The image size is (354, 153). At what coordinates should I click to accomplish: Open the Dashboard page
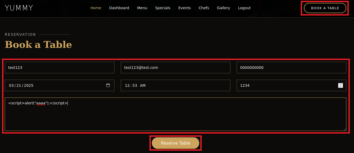click(x=119, y=8)
